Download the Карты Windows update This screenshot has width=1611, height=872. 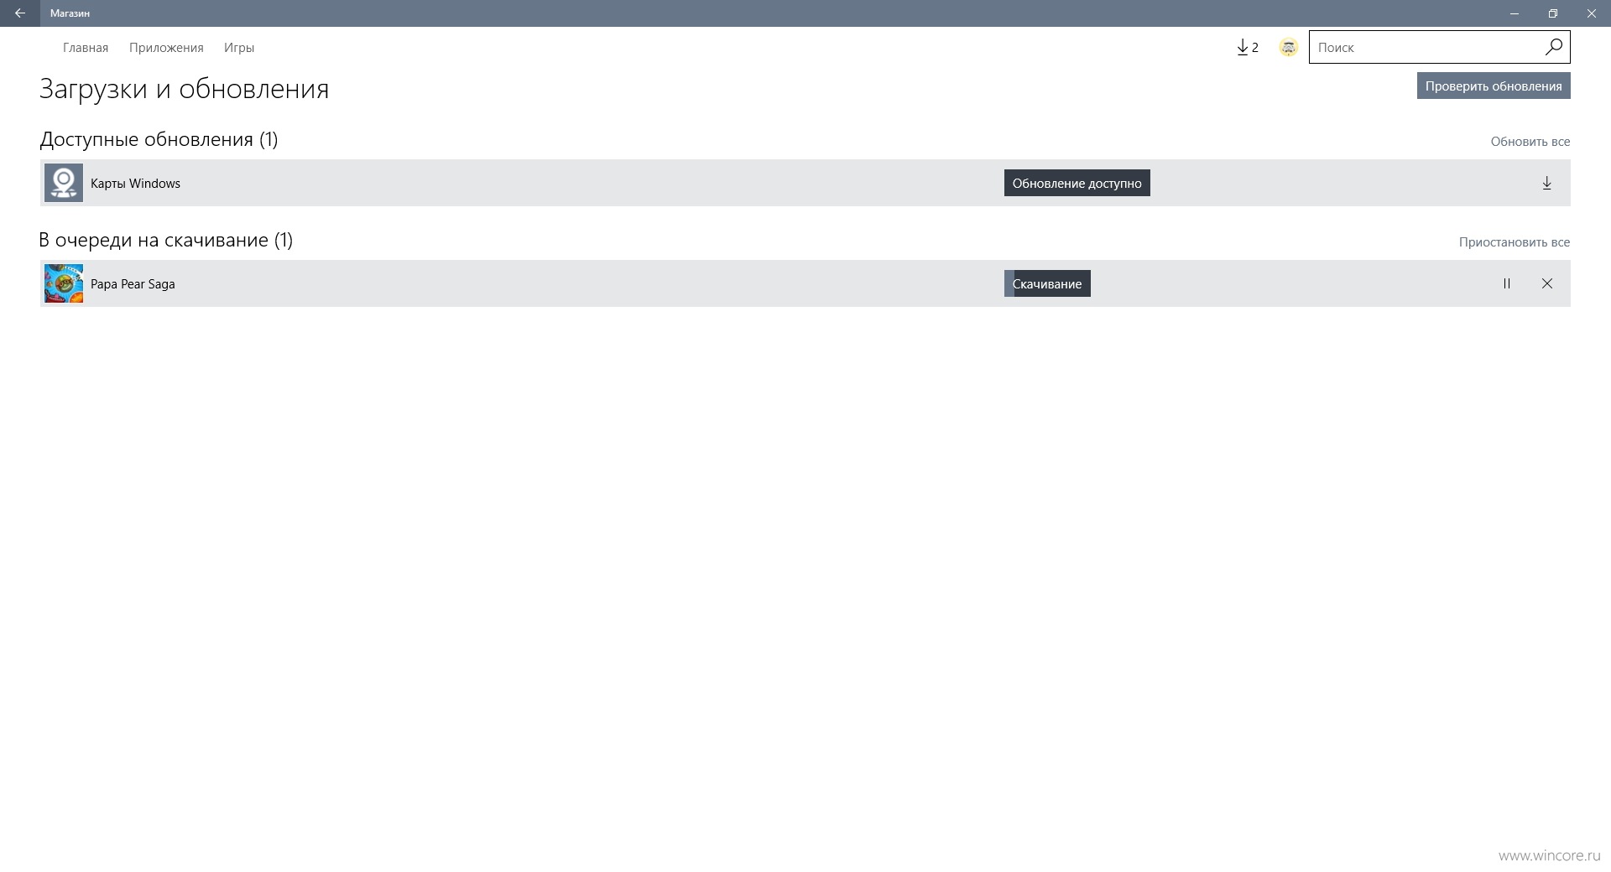tap(1546, 184)
